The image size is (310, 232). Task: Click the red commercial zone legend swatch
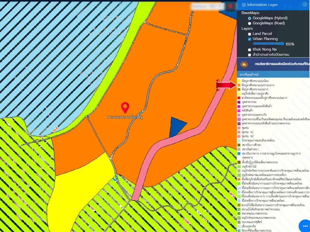(239, 97)
